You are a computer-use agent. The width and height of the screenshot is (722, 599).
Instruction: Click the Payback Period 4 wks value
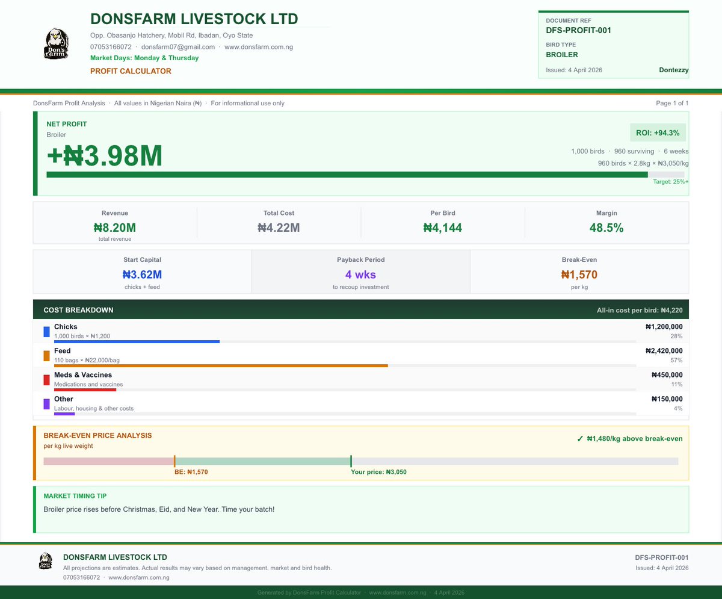click(x=360, y=275)
